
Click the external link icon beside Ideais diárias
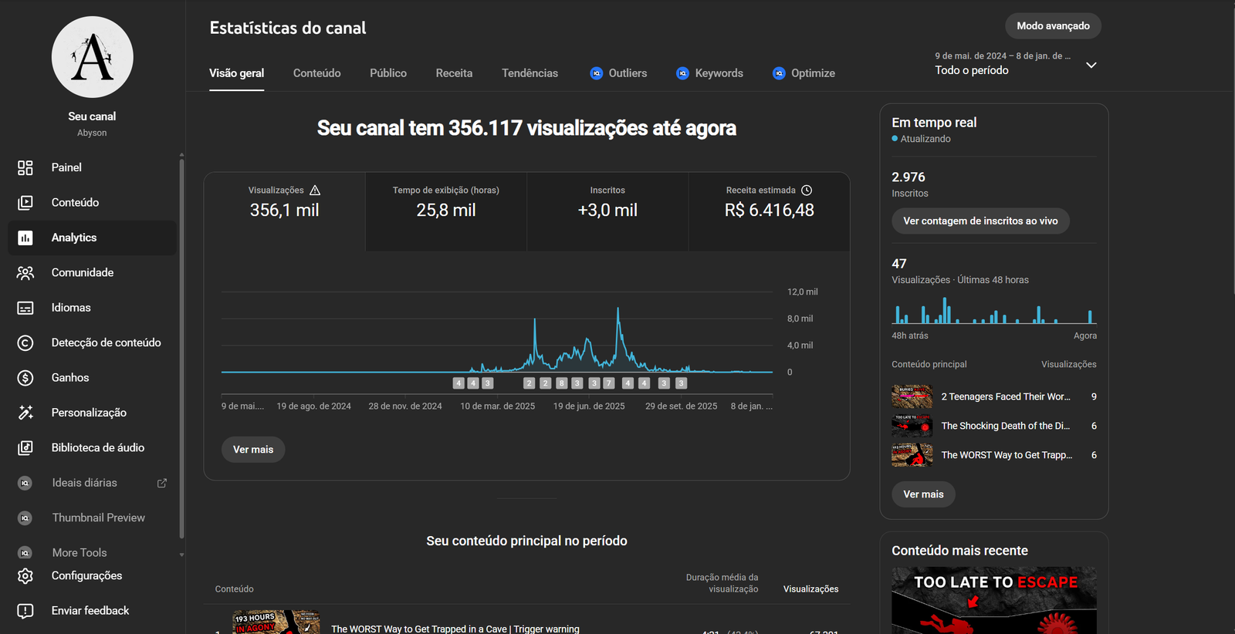[162, 483]
